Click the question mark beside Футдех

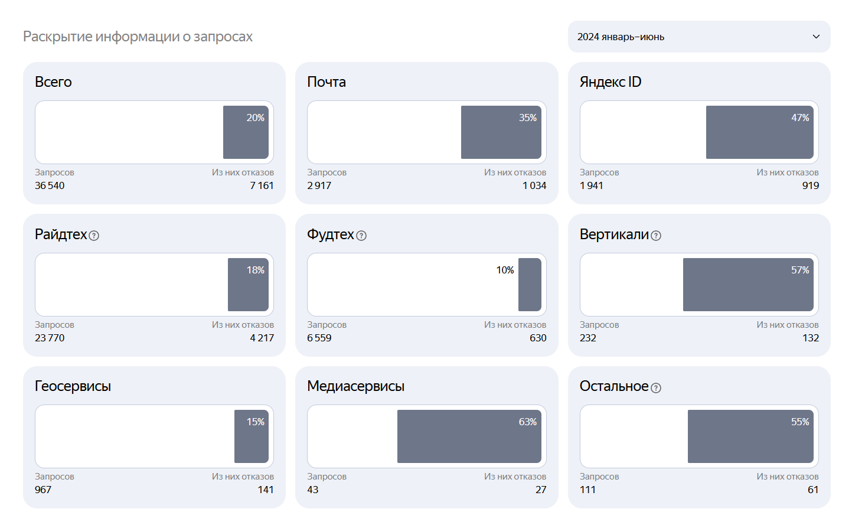click(361, 236)
